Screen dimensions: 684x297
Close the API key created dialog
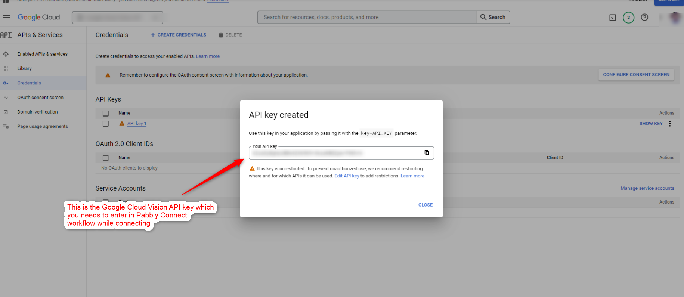pyautogui.click(x=425, y=205)
